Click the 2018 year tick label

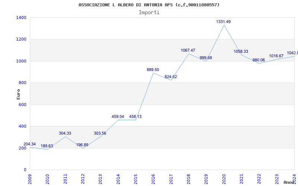tap(188, 179)
